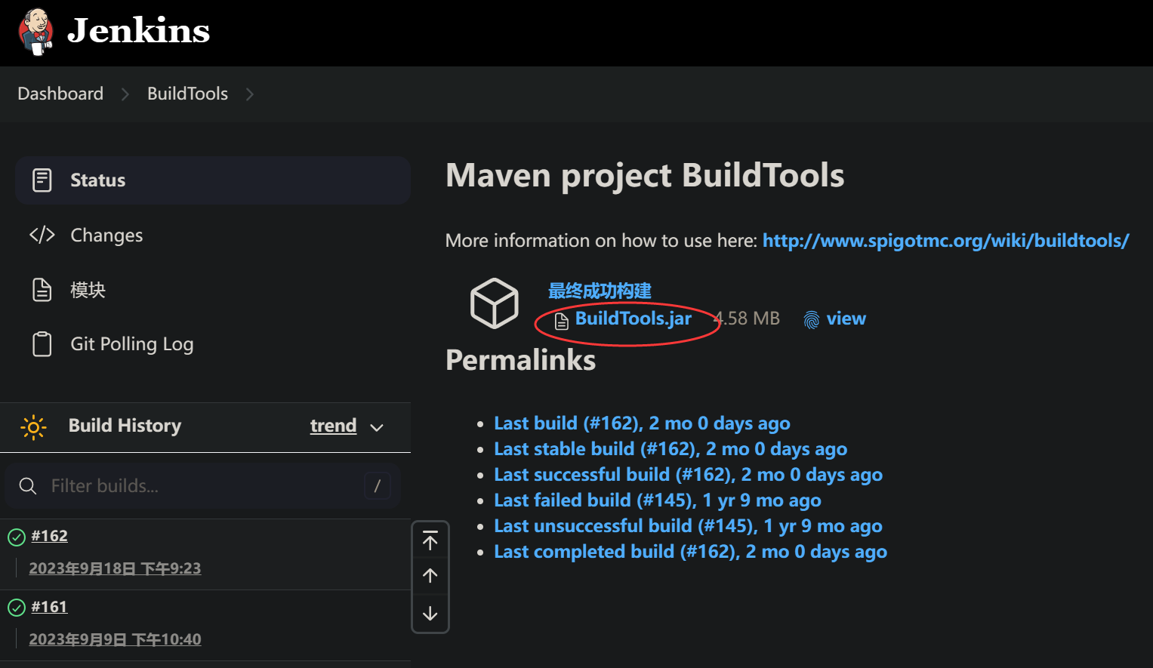This screenshot has height=668, width=1153.
Task: Click the Git Polling Log clipboard icon
Action: 42,344
